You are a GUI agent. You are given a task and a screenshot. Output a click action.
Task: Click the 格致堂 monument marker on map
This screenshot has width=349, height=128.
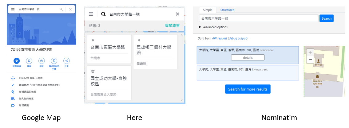point(318,61)
